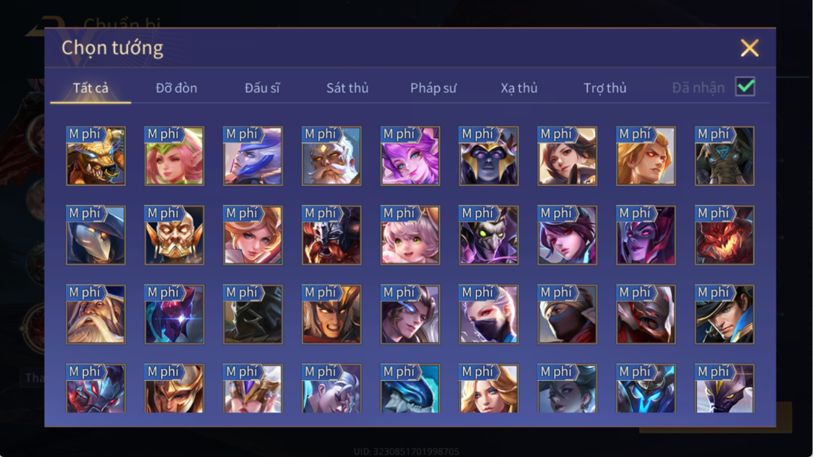This screenshot has height=457, width=813.
Task: Switch to the Xạ thủ tab
Action: point(519,88)
